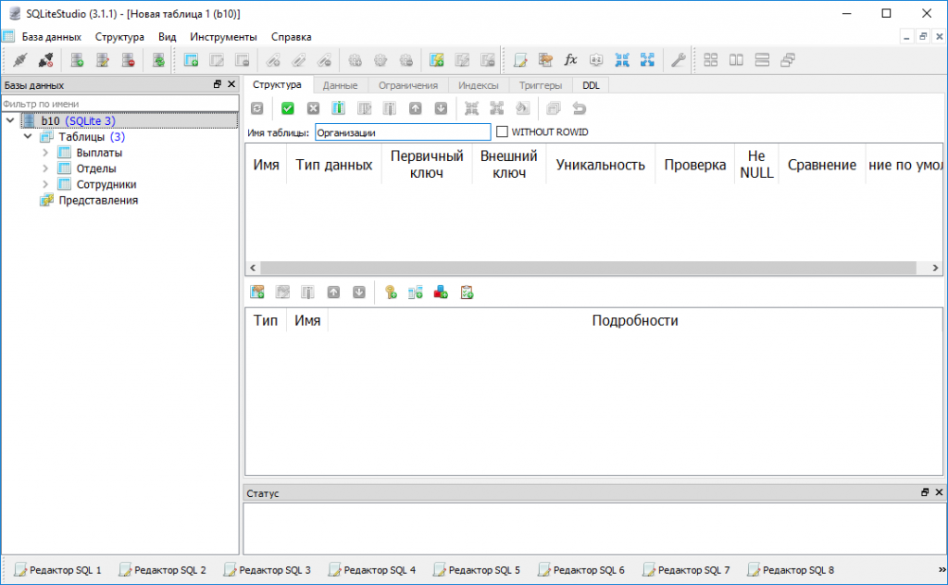Click the create new table icon in main toolbar
Screen dimensions: 948x585
pos(191,60)
